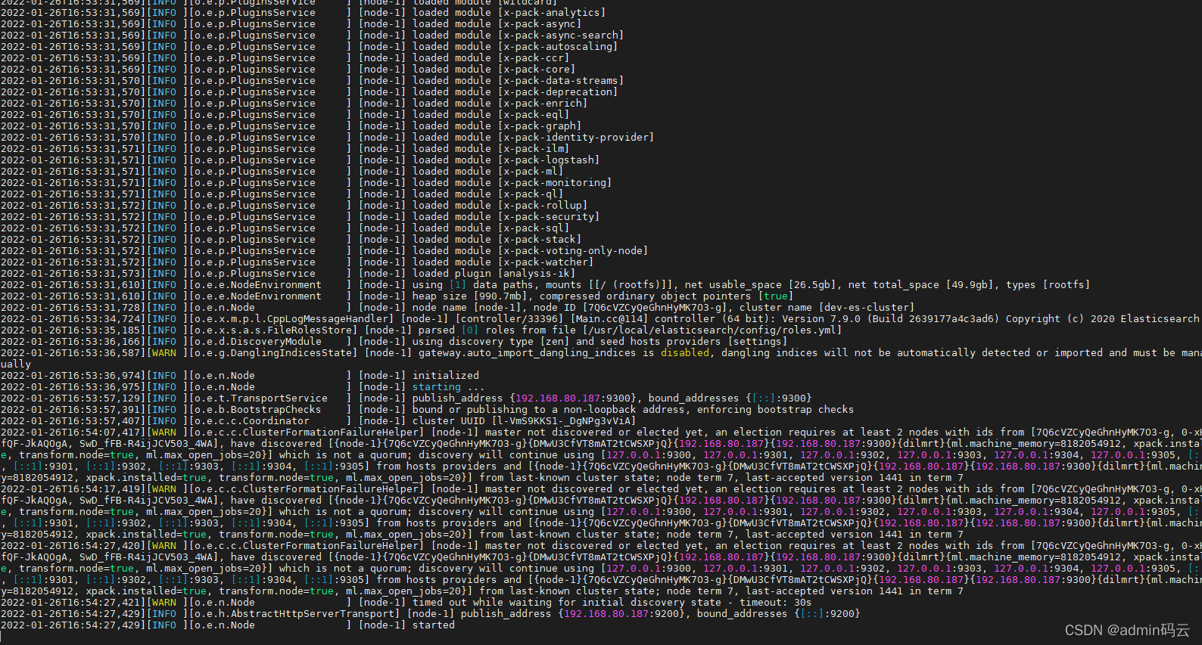Viewport: 1202px width, 645px height.
Task: Select the [x-pack-autoscaling] module text
Action: coord(558,47)
